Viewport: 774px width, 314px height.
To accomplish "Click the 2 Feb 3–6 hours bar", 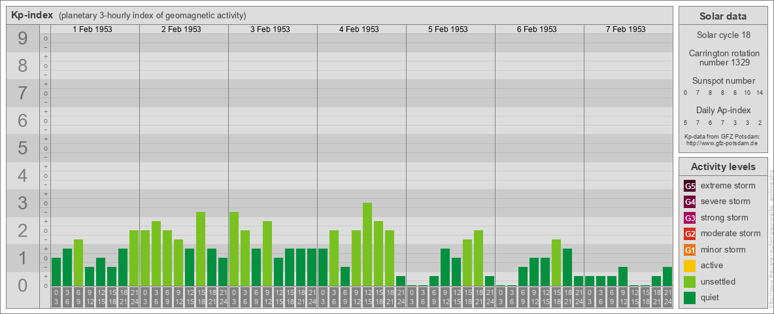I will click(x=156, y=253).
